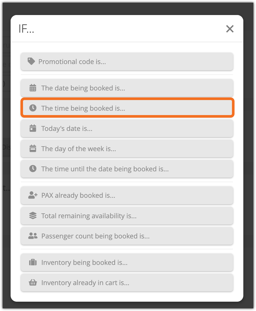Click the clock icon for time until booked date
This screenshot has height=311, width=256.
pos(33,169)
